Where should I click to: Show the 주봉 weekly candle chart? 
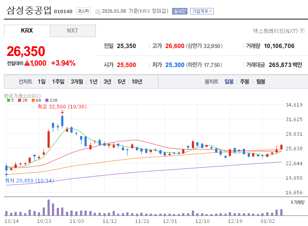[245, 82]
